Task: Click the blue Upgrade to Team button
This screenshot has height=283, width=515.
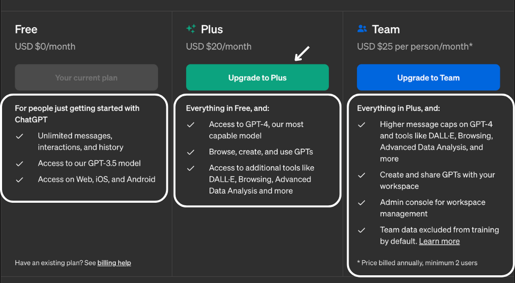Action: click(428, 78)
